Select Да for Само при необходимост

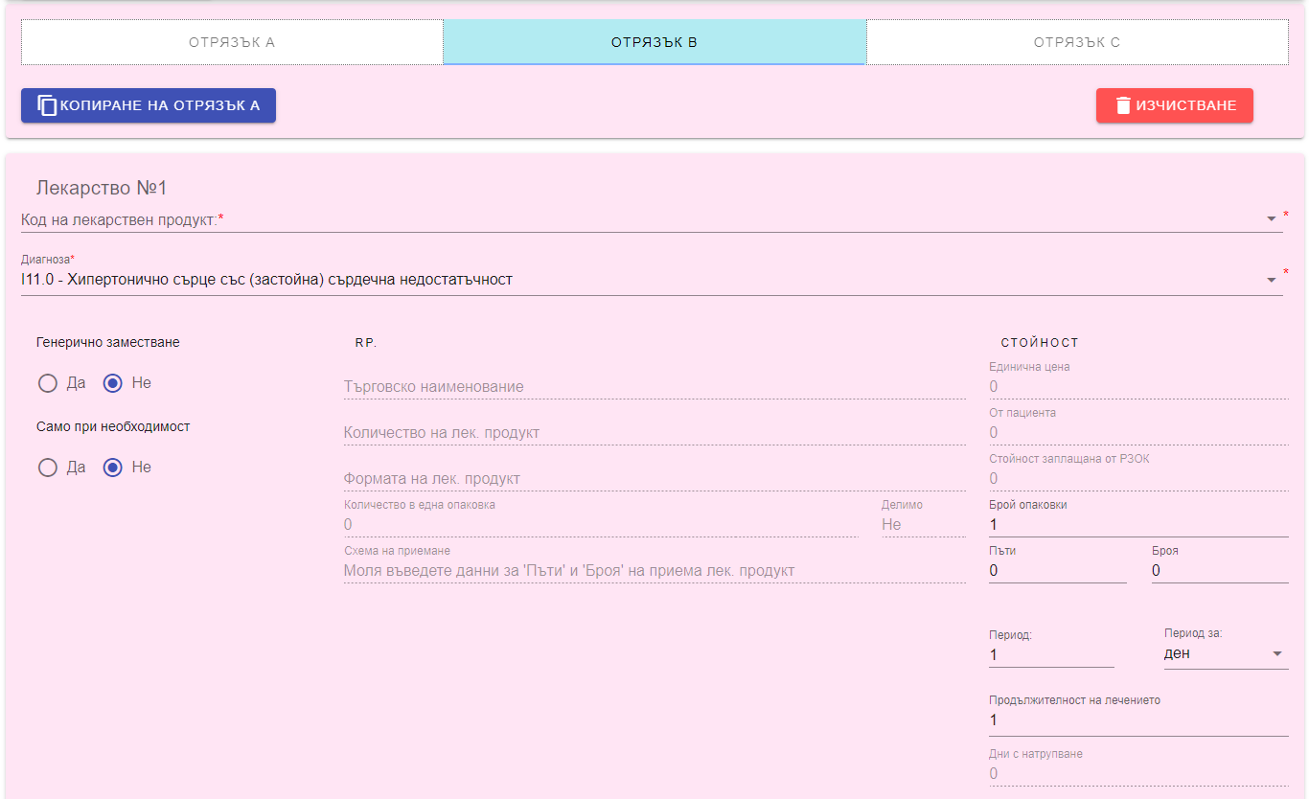[48, 468]
